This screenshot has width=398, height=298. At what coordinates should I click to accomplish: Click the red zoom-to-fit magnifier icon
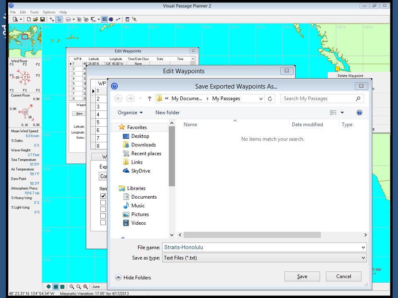coord(85,286)
